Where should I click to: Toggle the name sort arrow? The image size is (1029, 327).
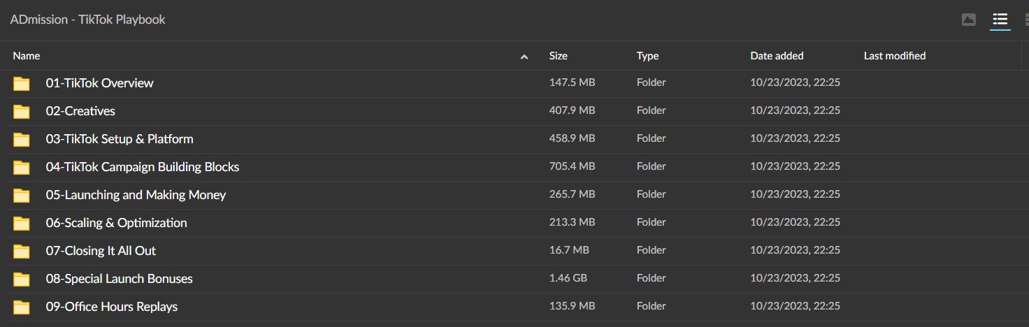[524, 57]
